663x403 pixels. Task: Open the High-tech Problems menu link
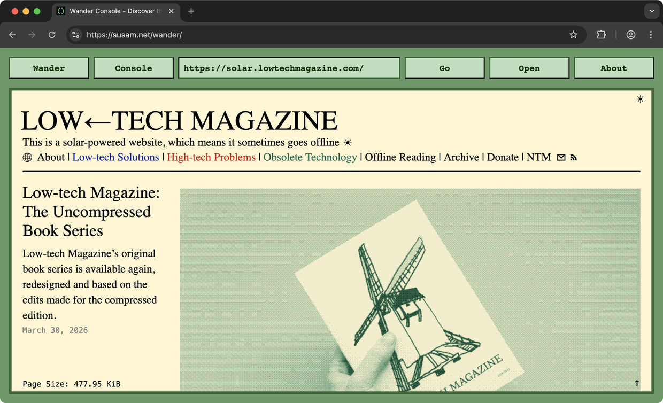click(x=211, y=157)
